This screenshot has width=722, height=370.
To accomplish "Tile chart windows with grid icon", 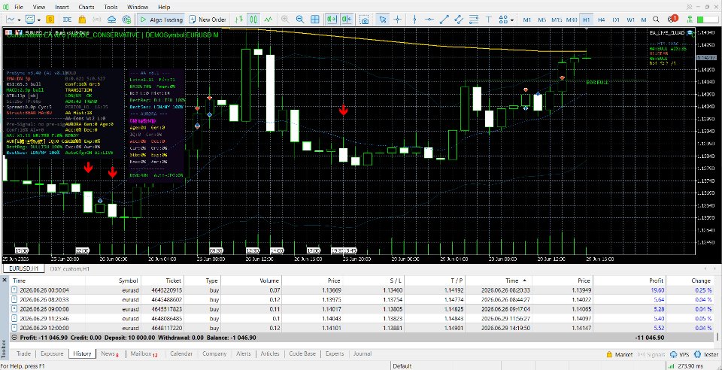I will pyautogui.click(x=315, y=20).
